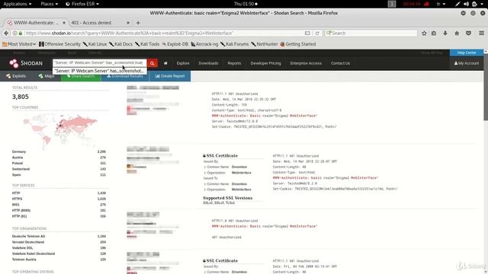Click the power icon in the system panel
Screen dimensions: 488x274
[x=474, y=4]
